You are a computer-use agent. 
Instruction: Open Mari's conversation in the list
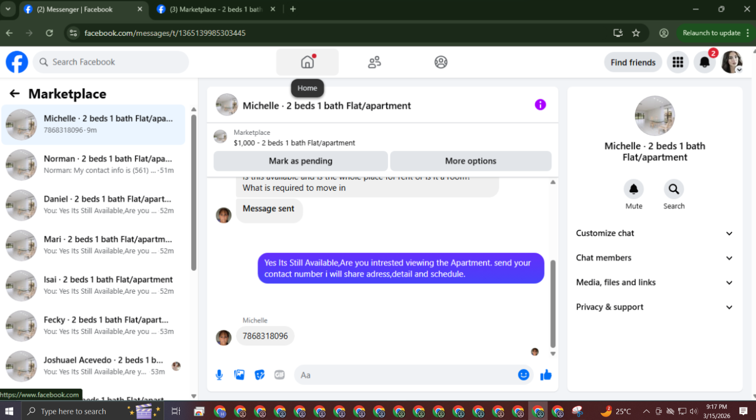pyautogui.click(x=93, y=245)
